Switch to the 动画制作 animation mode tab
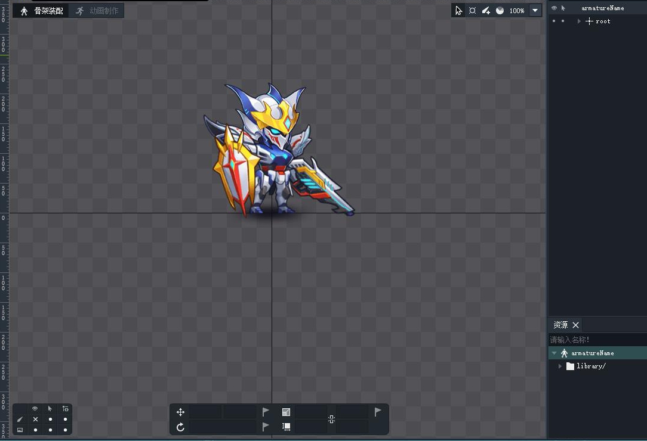The height and width of the screenshot is (441, 647). click(97, 11)
